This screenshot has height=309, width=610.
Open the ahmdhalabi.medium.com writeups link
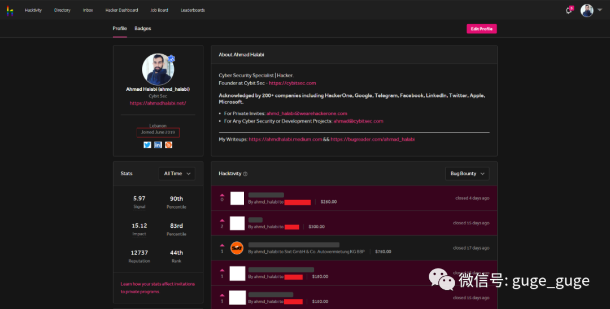click(286, 139)
